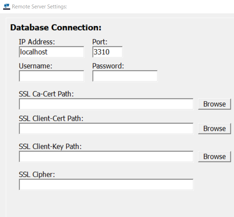The height and width of the screenshot is (217, 234).
Task: Click the SSL Ca-Cert Path label
Action: coord(47,94)
